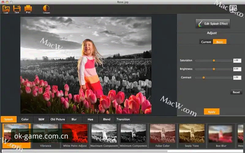Select the Old Picture tab
The width and height of the screenshot is (245, 153).
[x=58, y=119]
